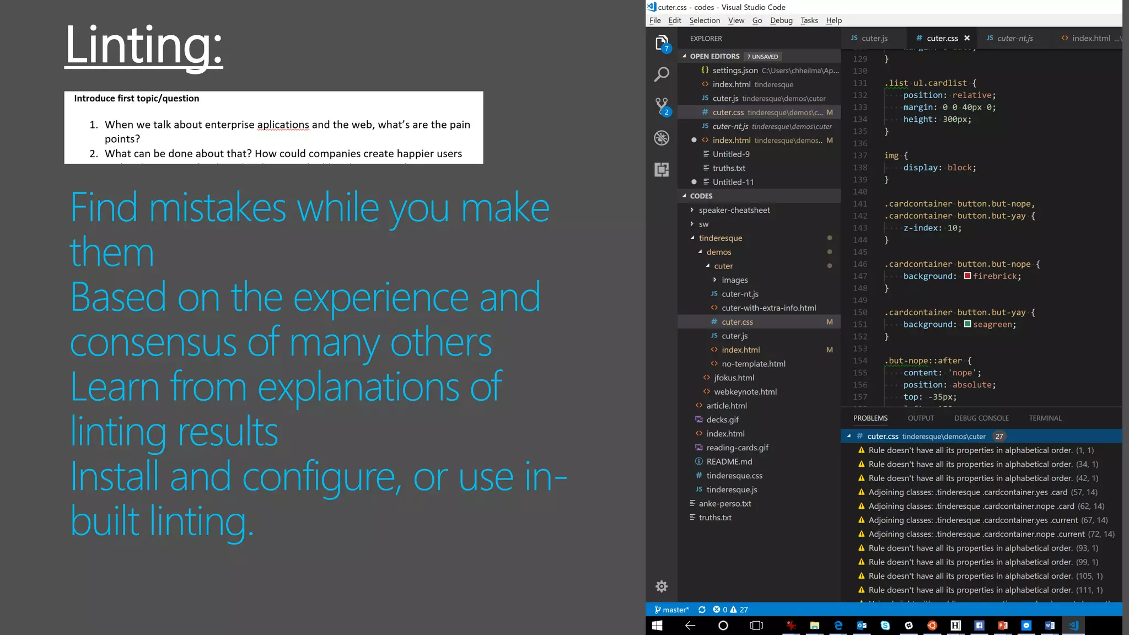Collapse the demos folder
Viewport: 1129px width, 635px height.
[x=700, y=252]
